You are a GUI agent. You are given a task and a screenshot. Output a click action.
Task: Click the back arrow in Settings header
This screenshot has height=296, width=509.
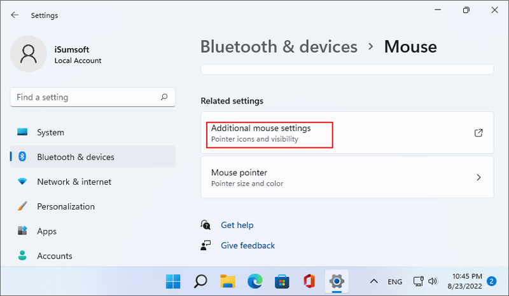15,15
